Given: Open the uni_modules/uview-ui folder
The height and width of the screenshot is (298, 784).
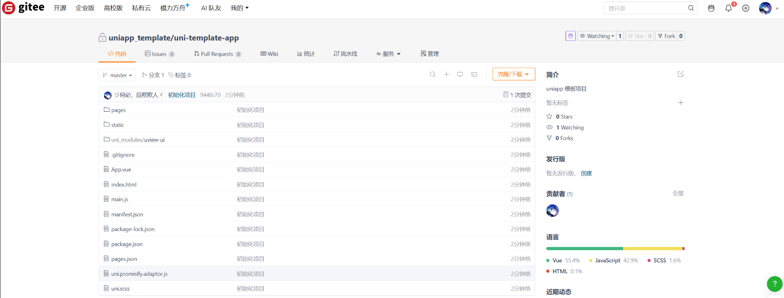Looking at the screenshot, I should point(138,140).
